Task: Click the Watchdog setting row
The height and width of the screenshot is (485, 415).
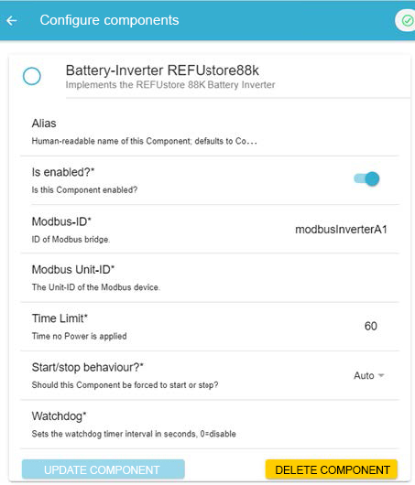Action: [x=210, y=425]
